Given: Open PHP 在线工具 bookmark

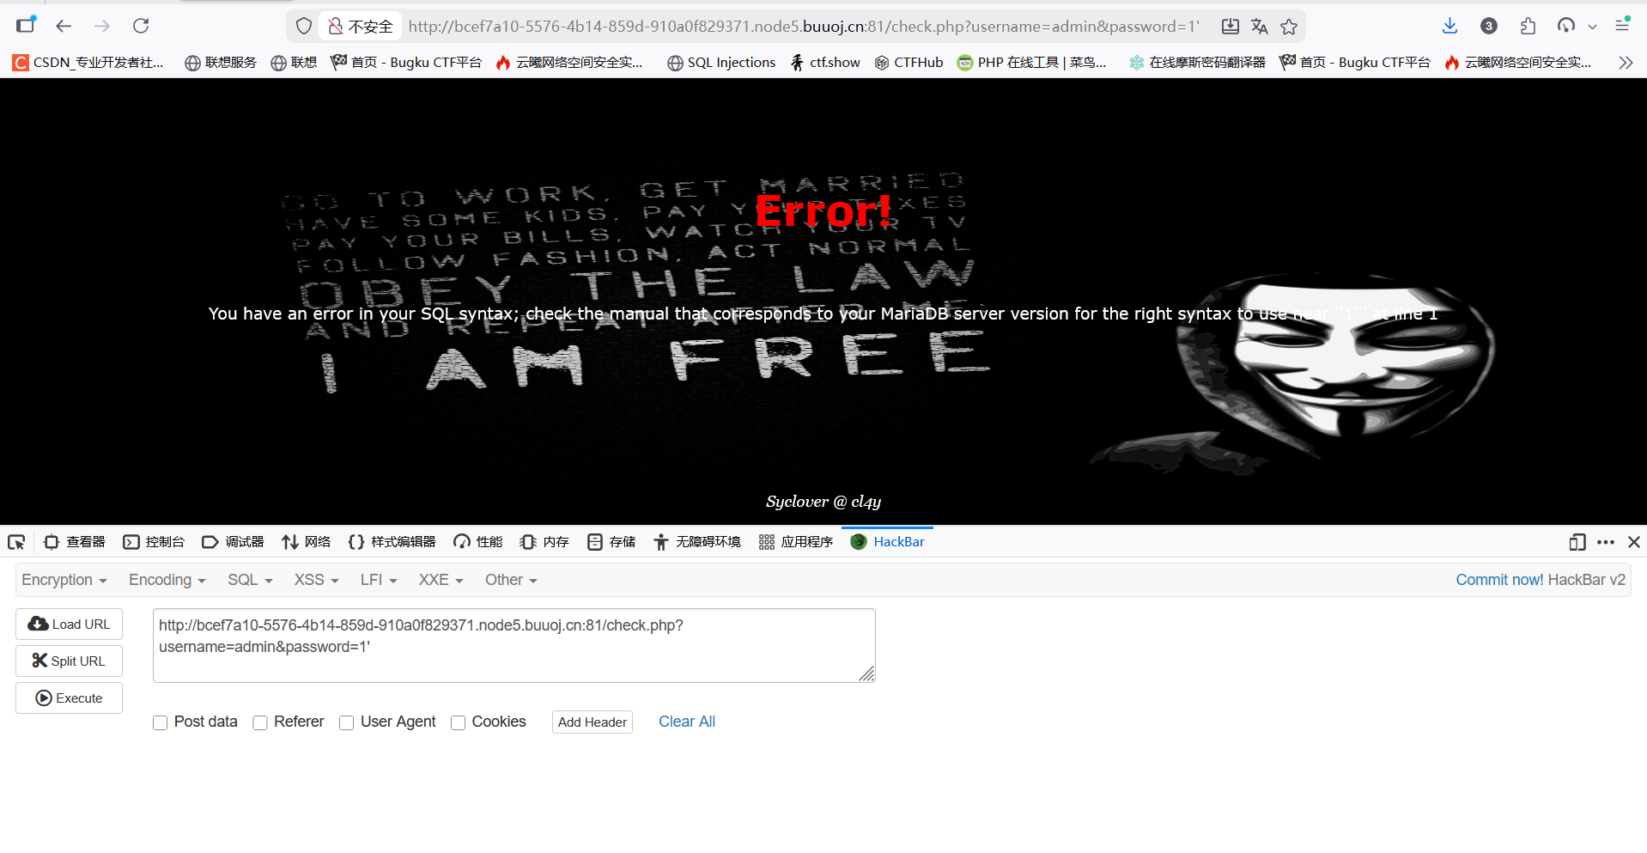Looking at the screenshot, I should (1032, 63).
